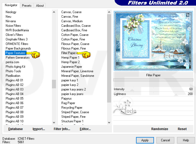Screen dimensions: 196x144
Task: Select Paper Backgrounds category
Action: [18, 48]
